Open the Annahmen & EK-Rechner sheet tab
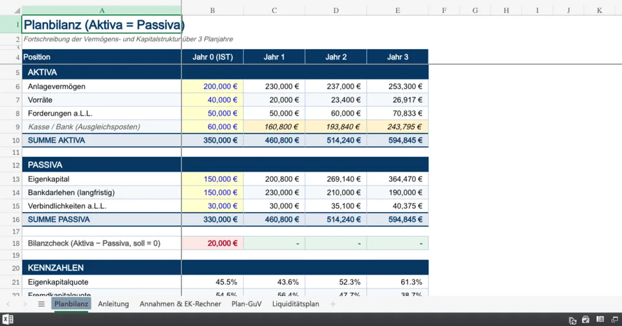The height and width of the screenshot is (326, 622). click(180, 304)
